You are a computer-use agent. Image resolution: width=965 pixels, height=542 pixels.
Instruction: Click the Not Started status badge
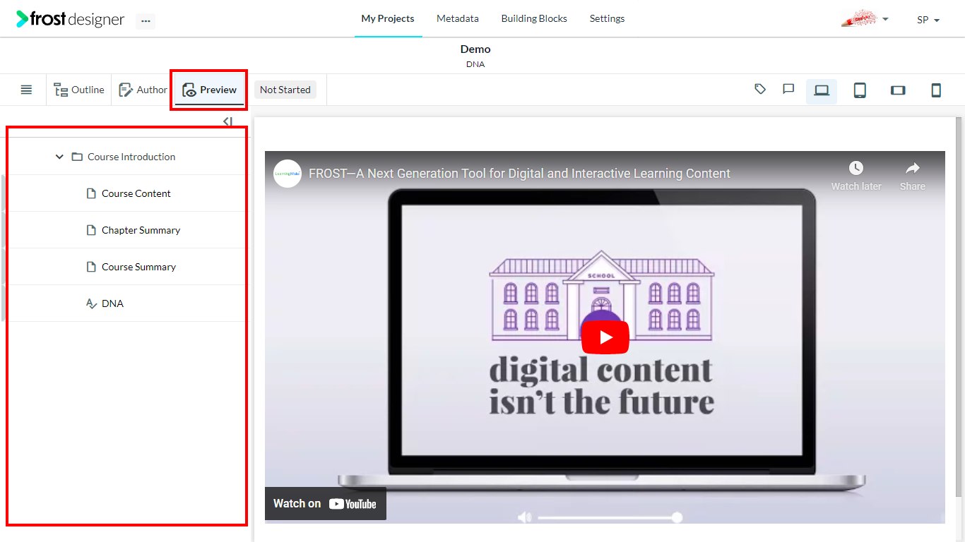[285, 90]
